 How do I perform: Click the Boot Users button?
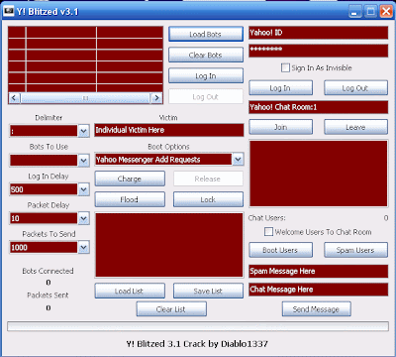pyautogui.click(x=280, y=250)
